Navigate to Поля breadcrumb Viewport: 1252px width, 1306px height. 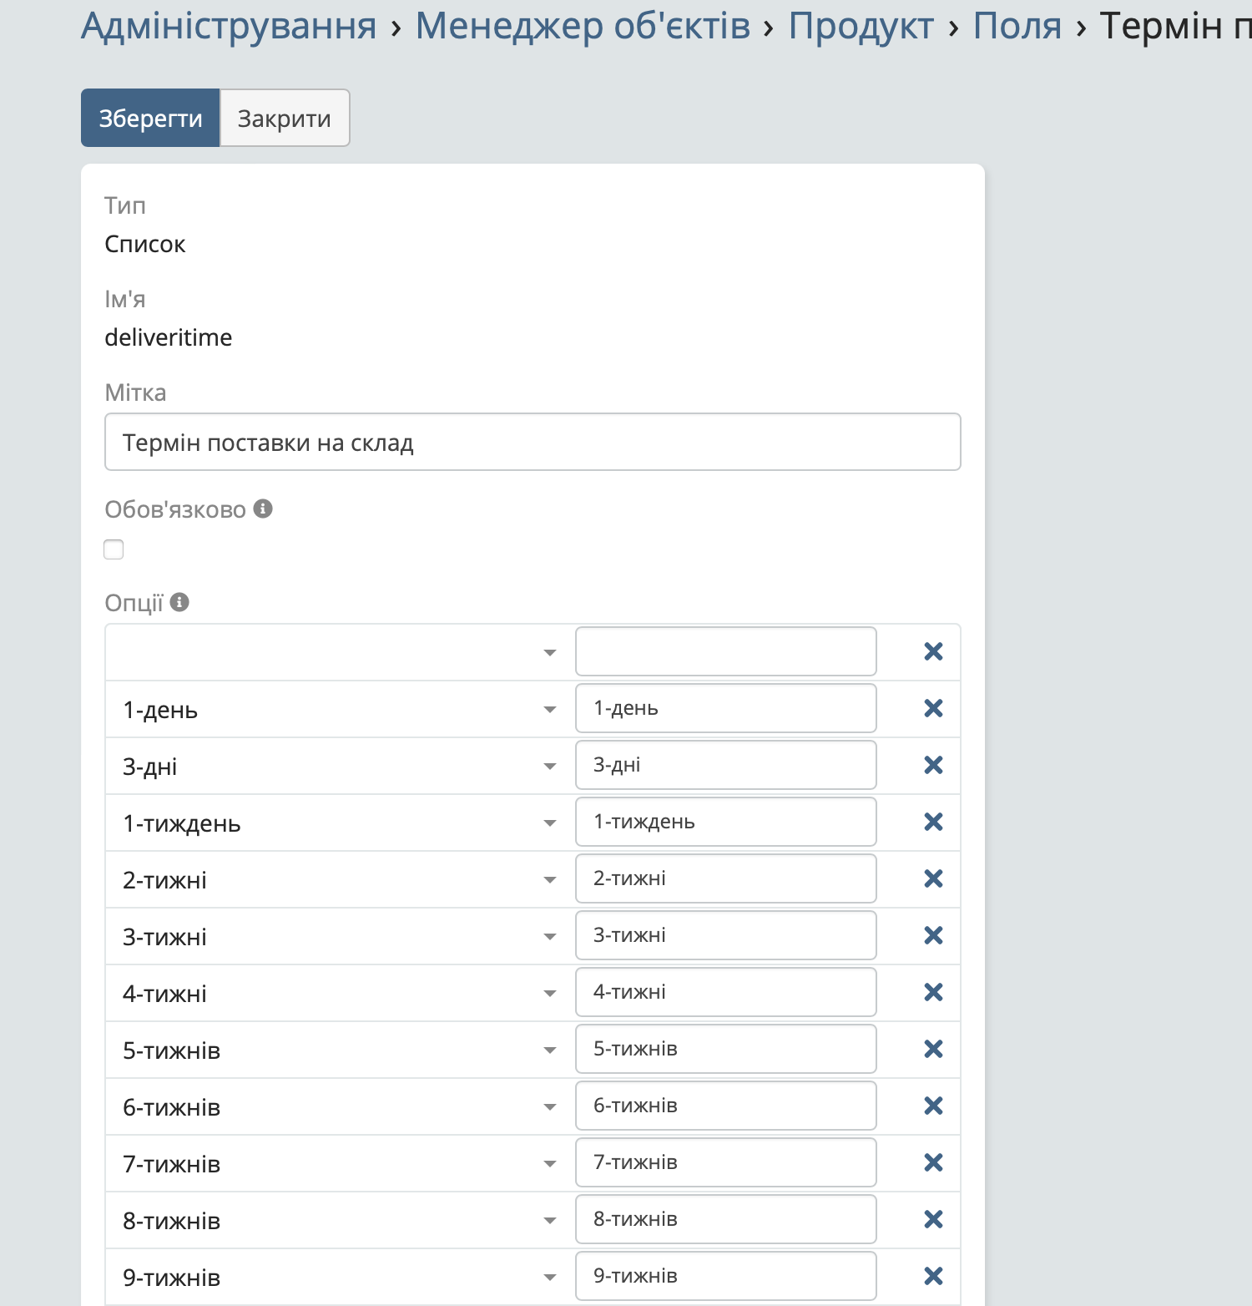click(1017, 26)
